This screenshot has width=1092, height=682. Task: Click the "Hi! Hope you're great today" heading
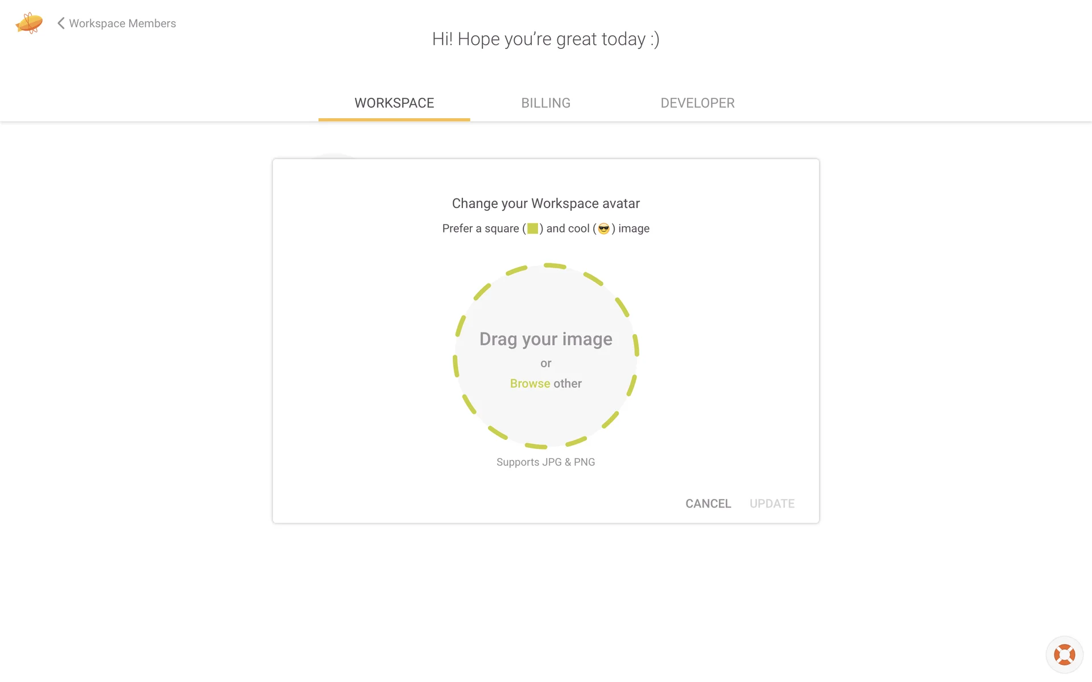(x=545, y=39)
